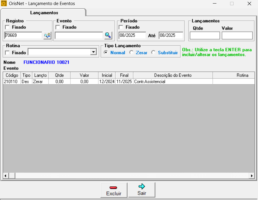Click the OrisNet app icon in title bar
Screen dimensions: 258x200
pyautogui.click(x=4, y=4)
